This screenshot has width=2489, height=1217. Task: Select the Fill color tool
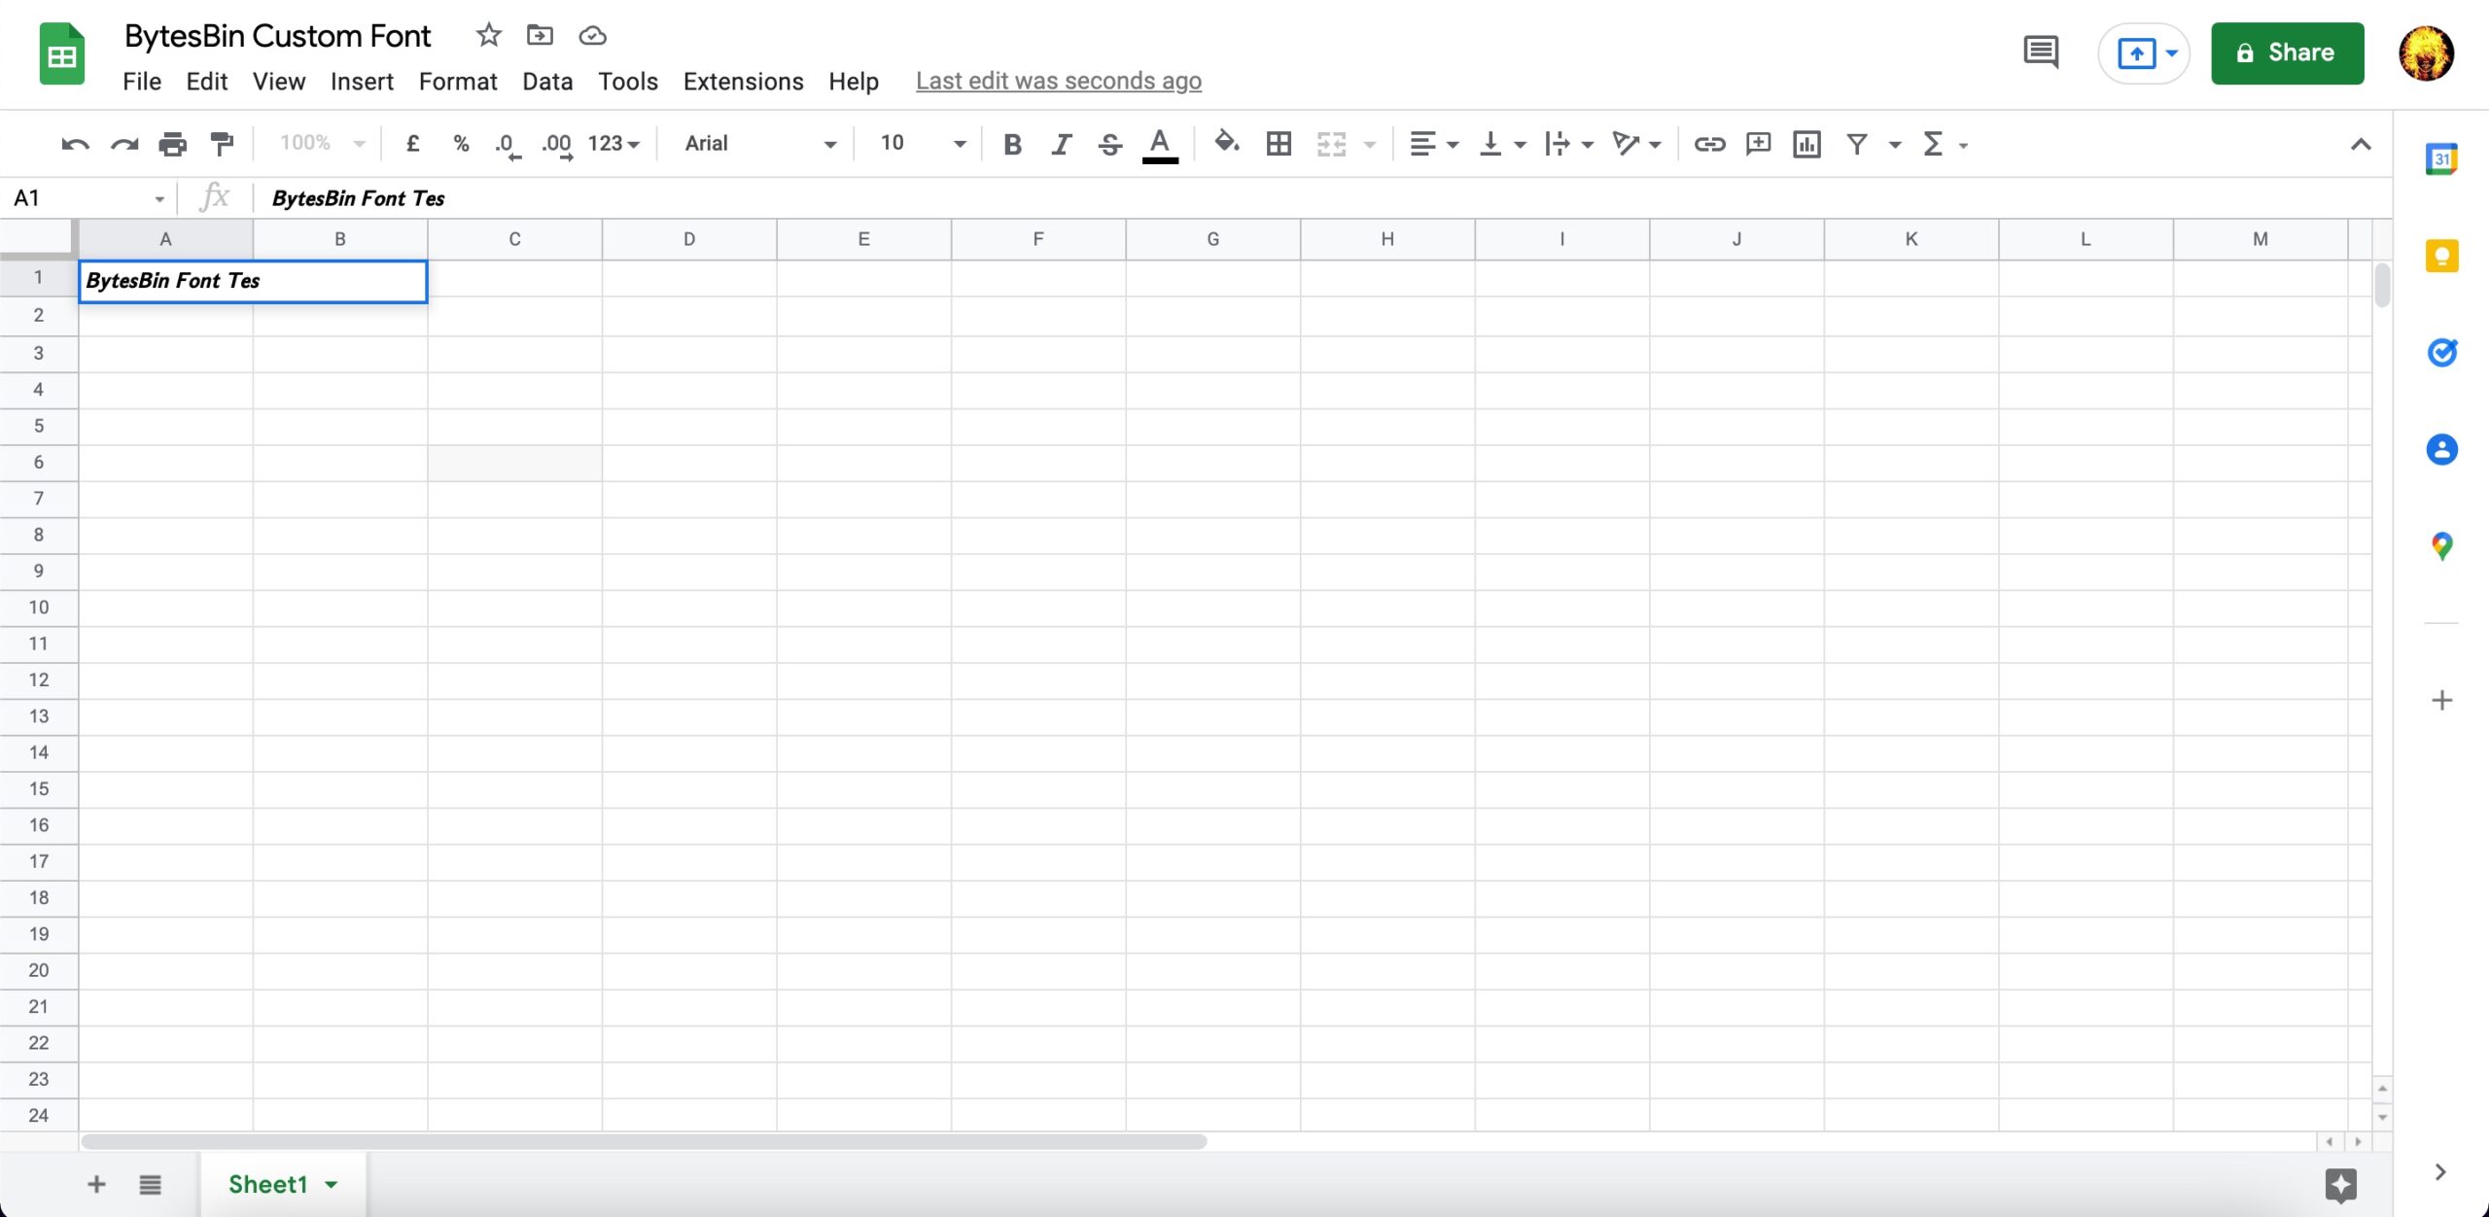click(1226, 144)
